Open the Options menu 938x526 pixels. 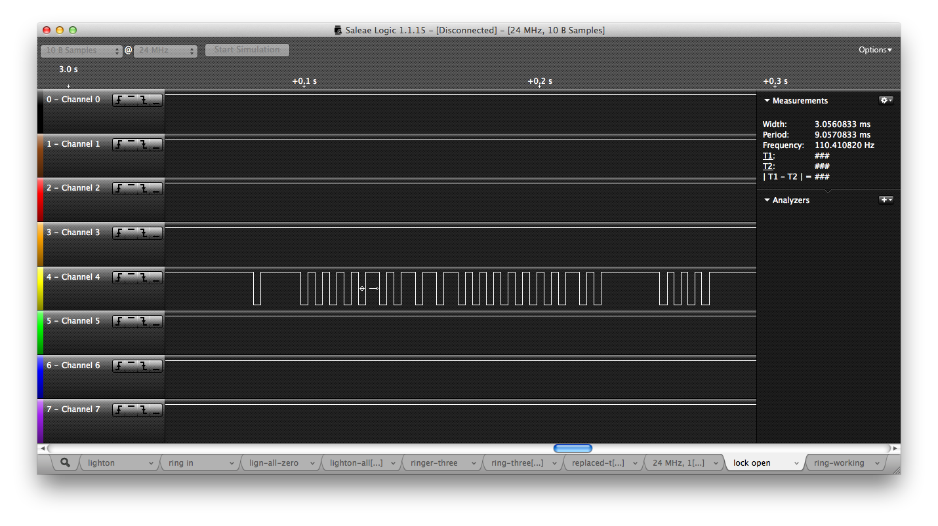coord(875,50)
